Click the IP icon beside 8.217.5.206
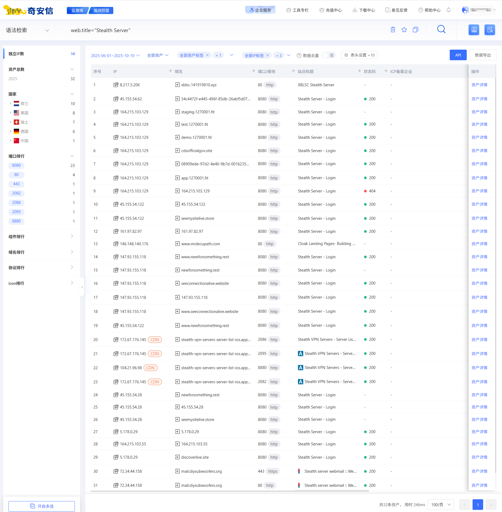The width and height of the screenshot is (502, 512). 116,85
